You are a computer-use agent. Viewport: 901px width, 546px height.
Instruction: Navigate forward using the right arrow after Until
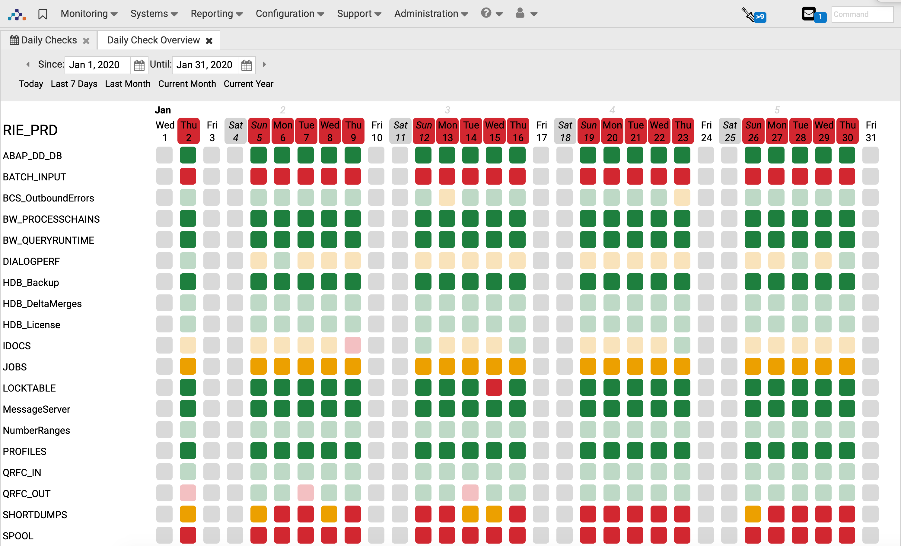click(264, 64)
